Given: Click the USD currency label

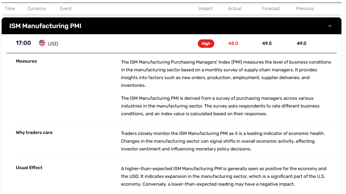Looking at the screenshot, I should 53,44.
